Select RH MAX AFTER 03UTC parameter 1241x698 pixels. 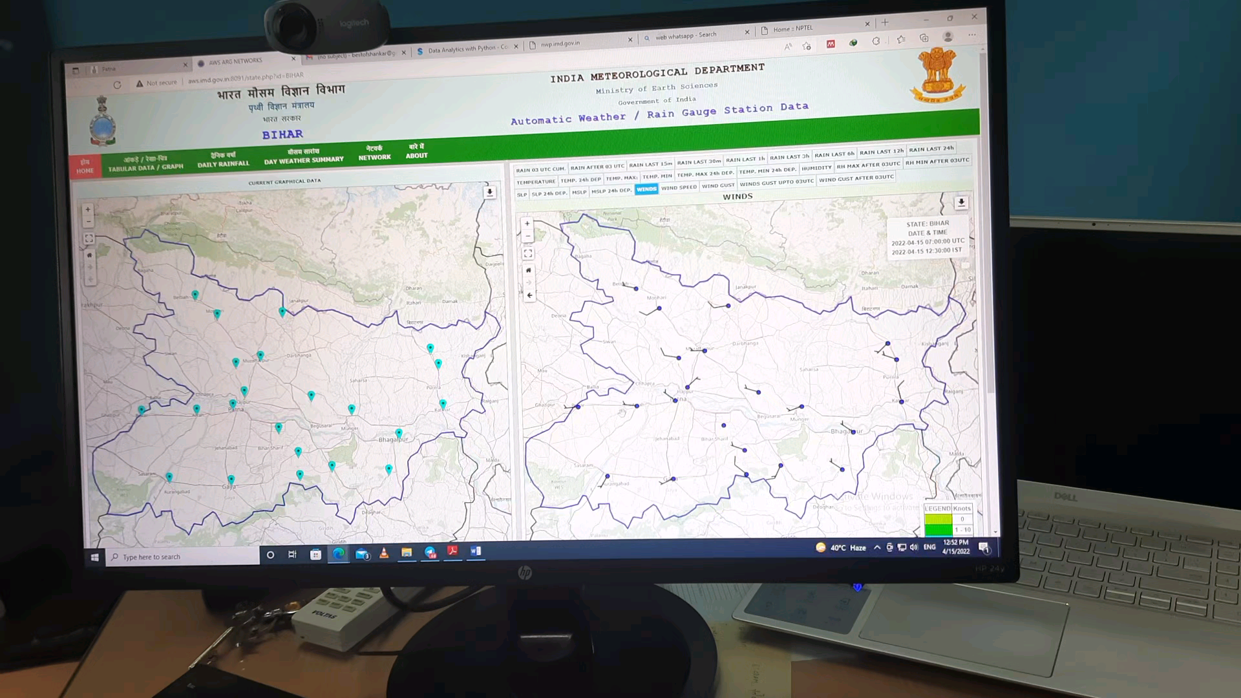tap(868, 165)
